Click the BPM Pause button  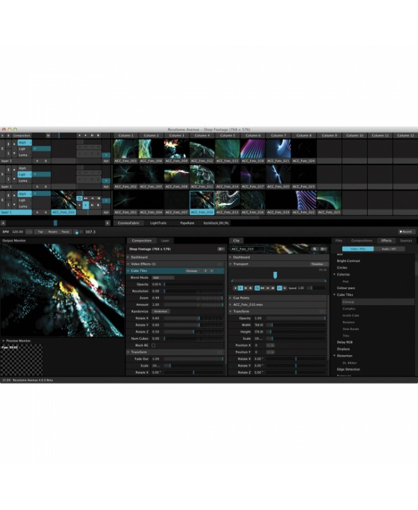[66, 232]
